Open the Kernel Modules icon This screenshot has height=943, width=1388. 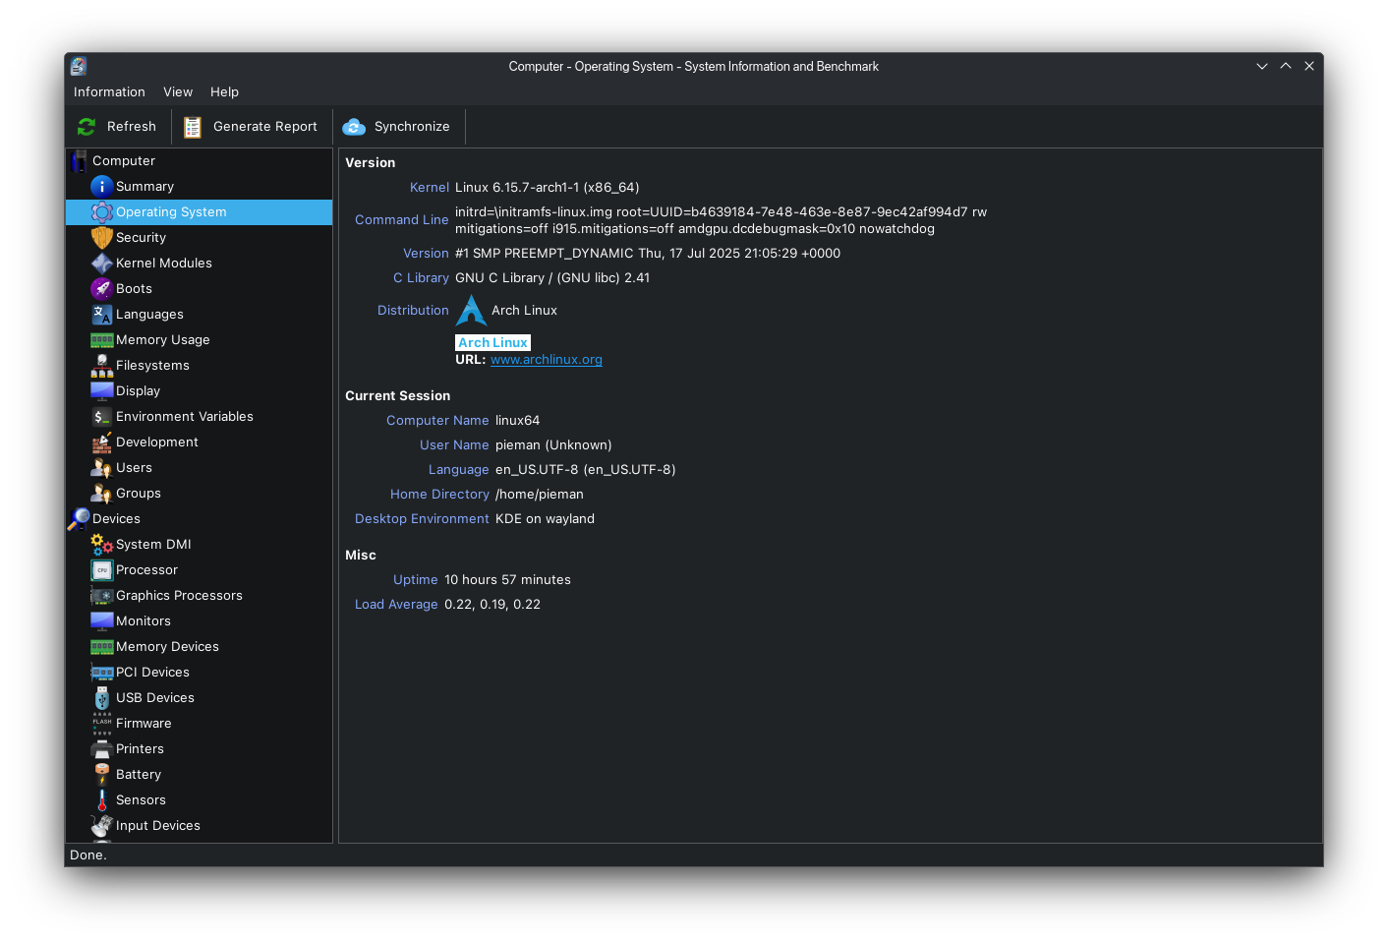[x=101, y=263]
